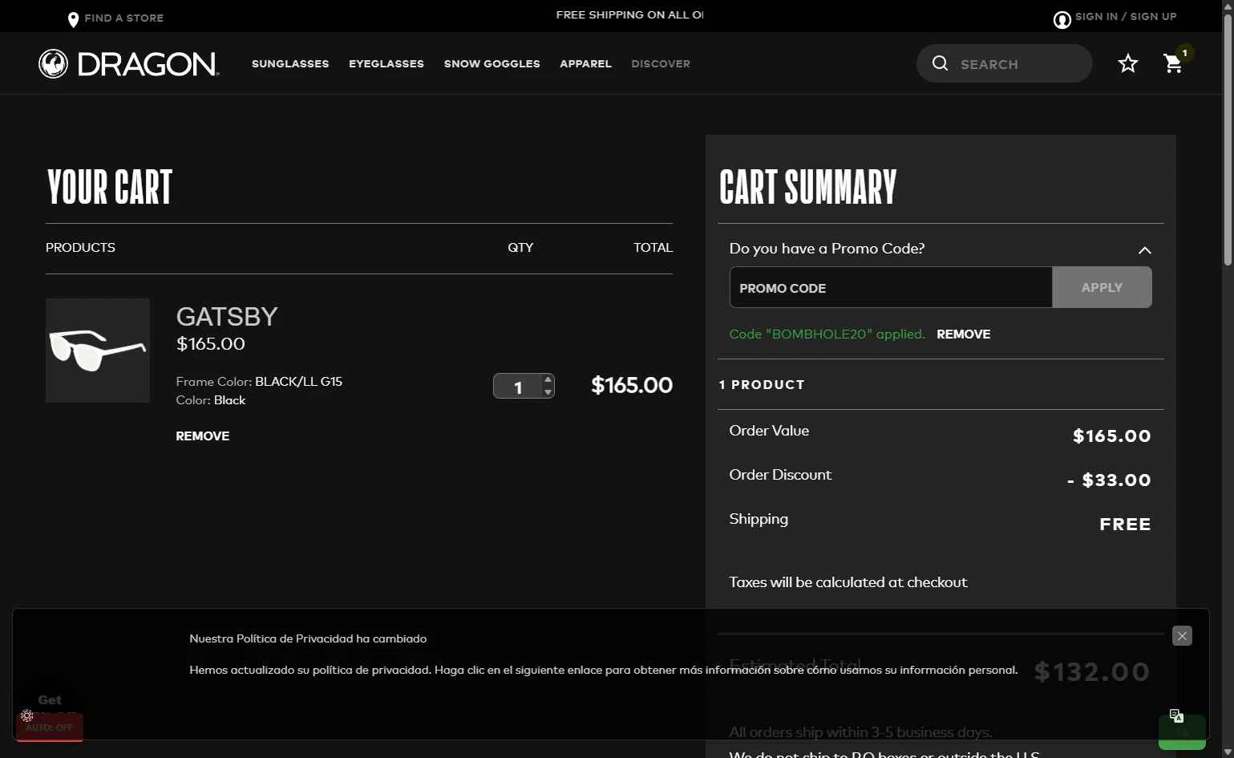Image resolution: width=1234 pixels, height=758 pixels.
Task: Click the cart item count badge
Action: tap(1184, 53)
